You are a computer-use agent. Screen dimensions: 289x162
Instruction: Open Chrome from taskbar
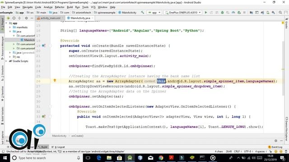pyautogui.click(x=161, y=158)
